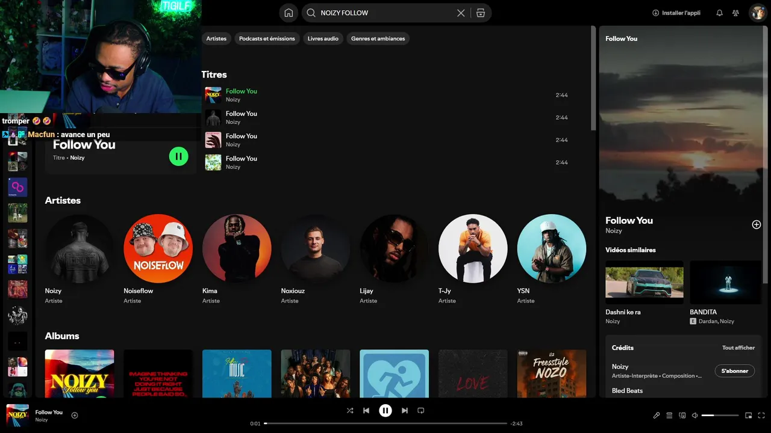This screenshot has width=771, height=433.
Task: Filter results by Genres et ambiances
Action: 378,38
